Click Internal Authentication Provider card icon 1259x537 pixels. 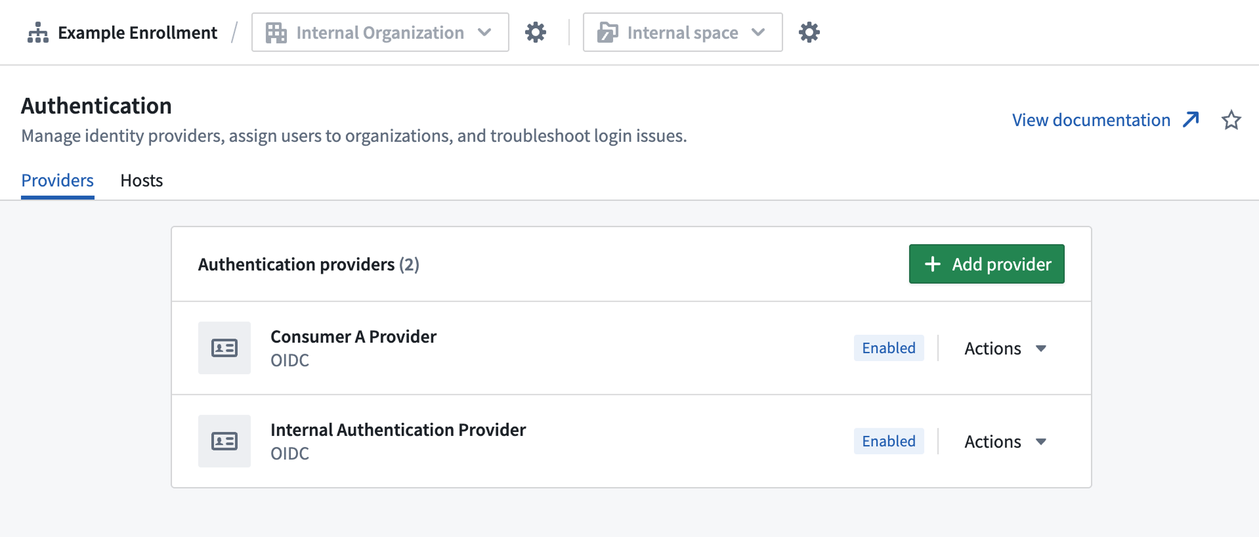[x=224, y=441]
